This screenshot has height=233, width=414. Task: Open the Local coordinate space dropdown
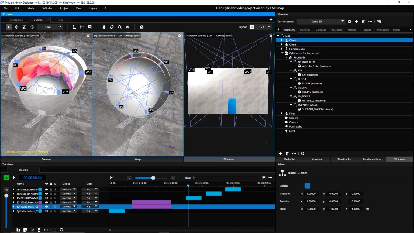coord(50,27)
